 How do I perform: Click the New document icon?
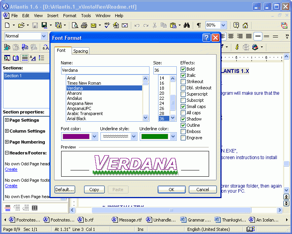[x=7, y=25]
